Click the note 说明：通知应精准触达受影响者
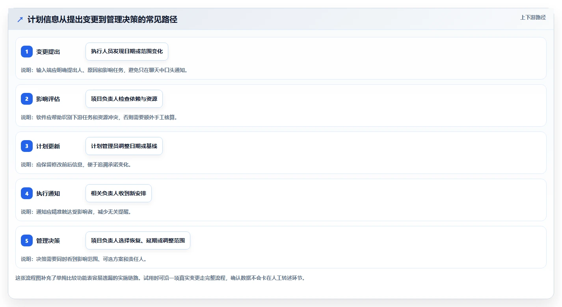 click(76, 212)
